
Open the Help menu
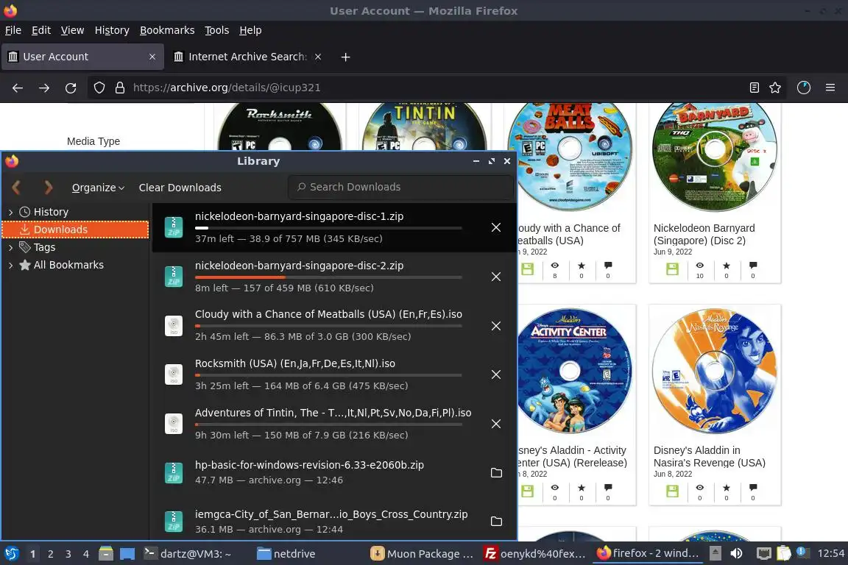(250, 30)
